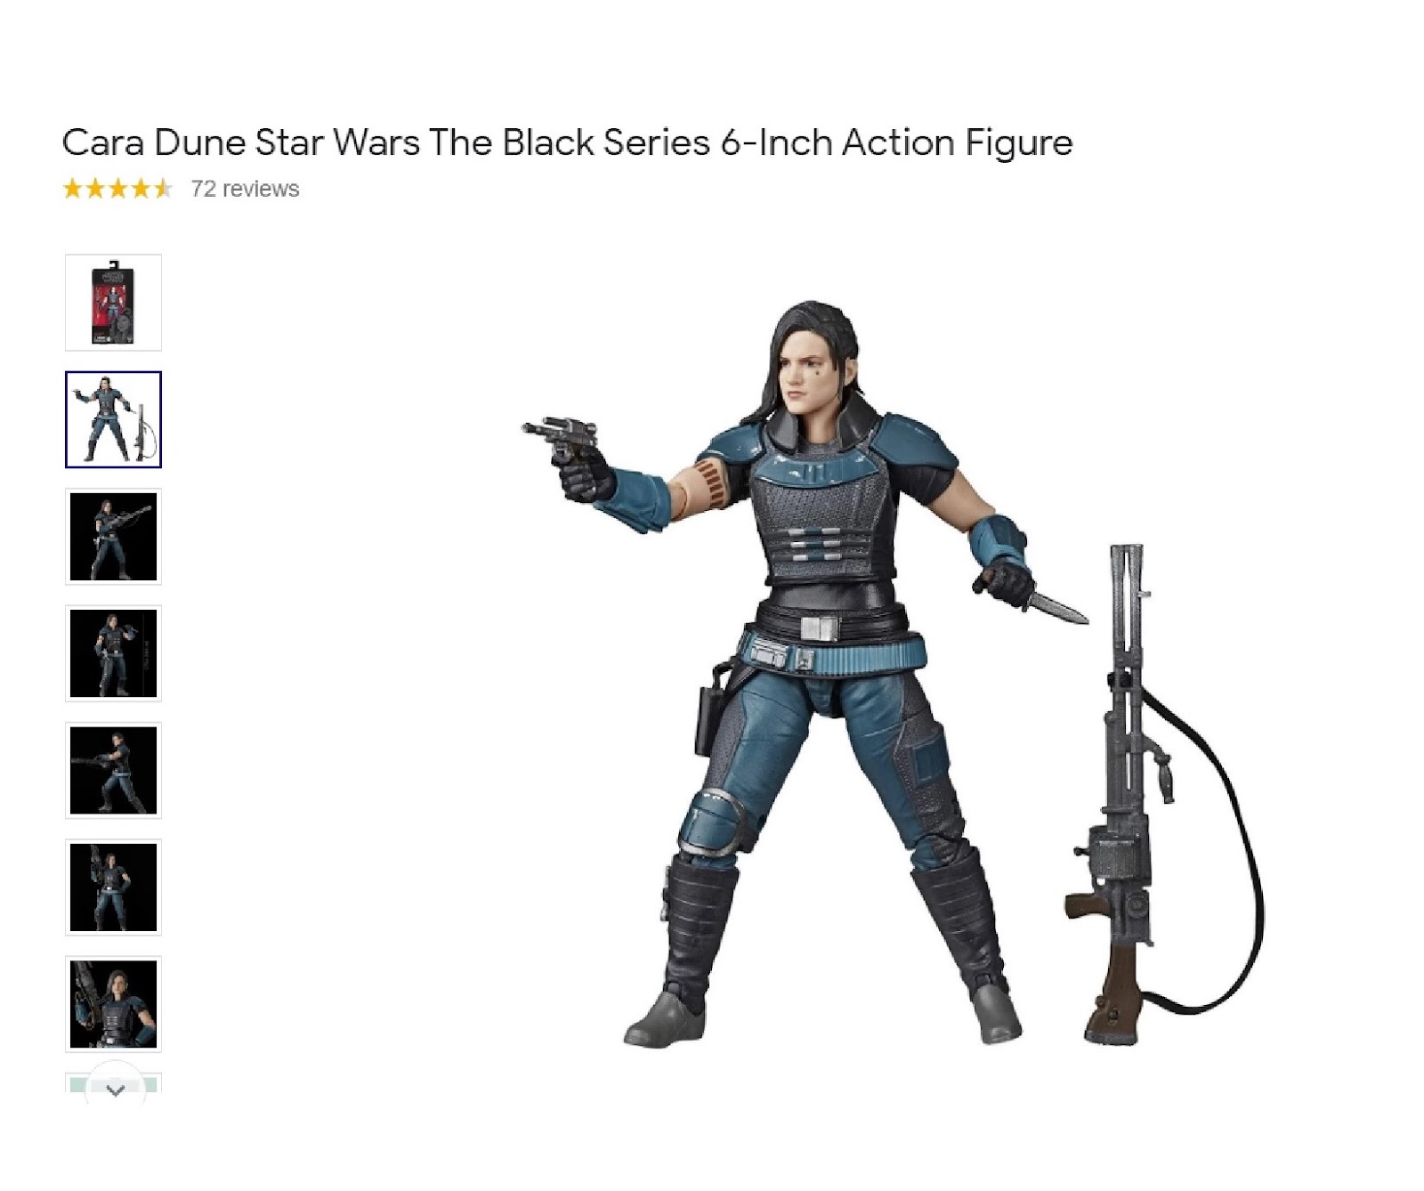Open the close-up upper body thumbnail
This screenshot has height=1191, width=1424.
tap(113, 1004)
